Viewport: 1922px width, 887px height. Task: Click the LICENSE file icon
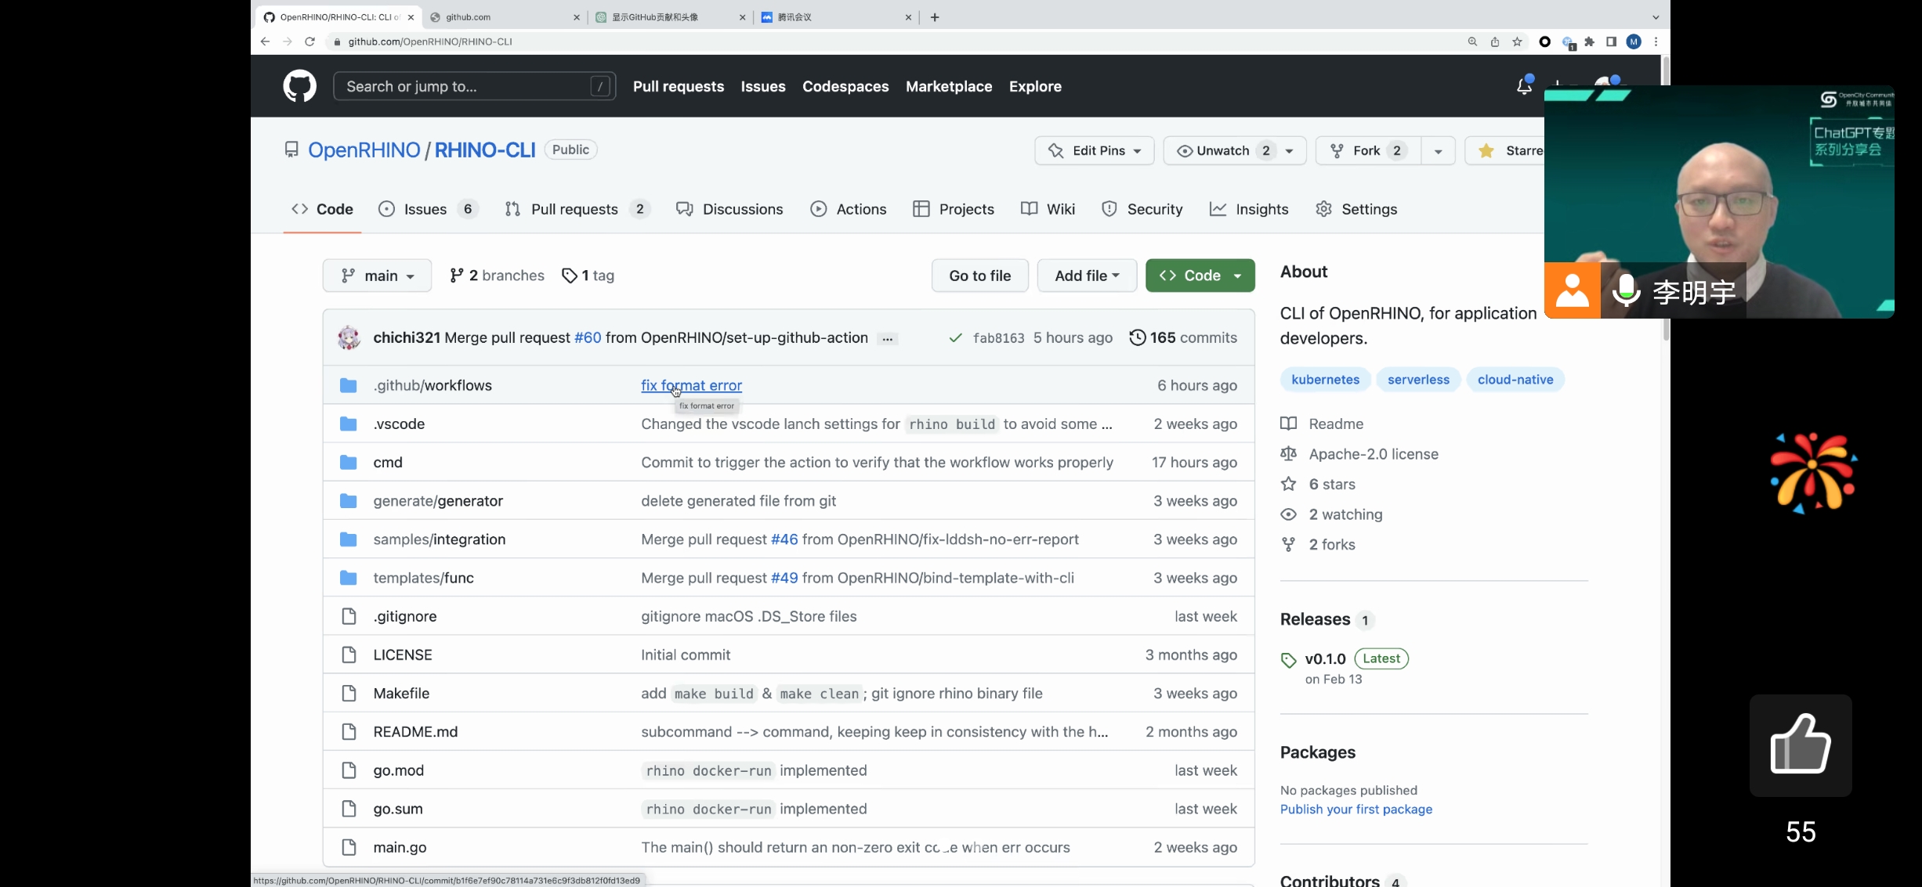pos(349,654)
